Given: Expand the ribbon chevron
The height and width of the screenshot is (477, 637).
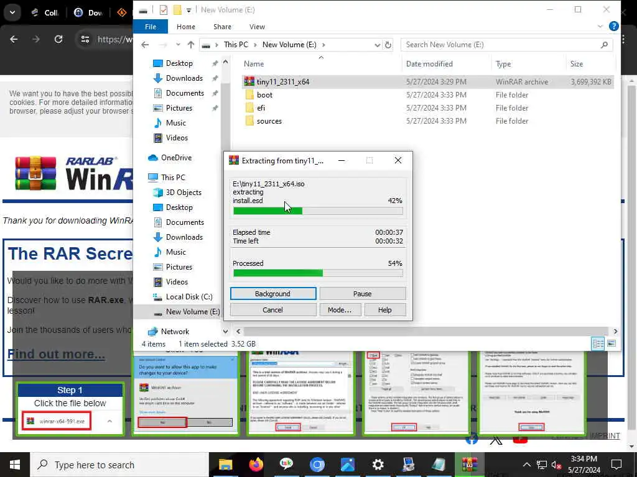Looking at the screenshot, I should click(x=600, y=26).
